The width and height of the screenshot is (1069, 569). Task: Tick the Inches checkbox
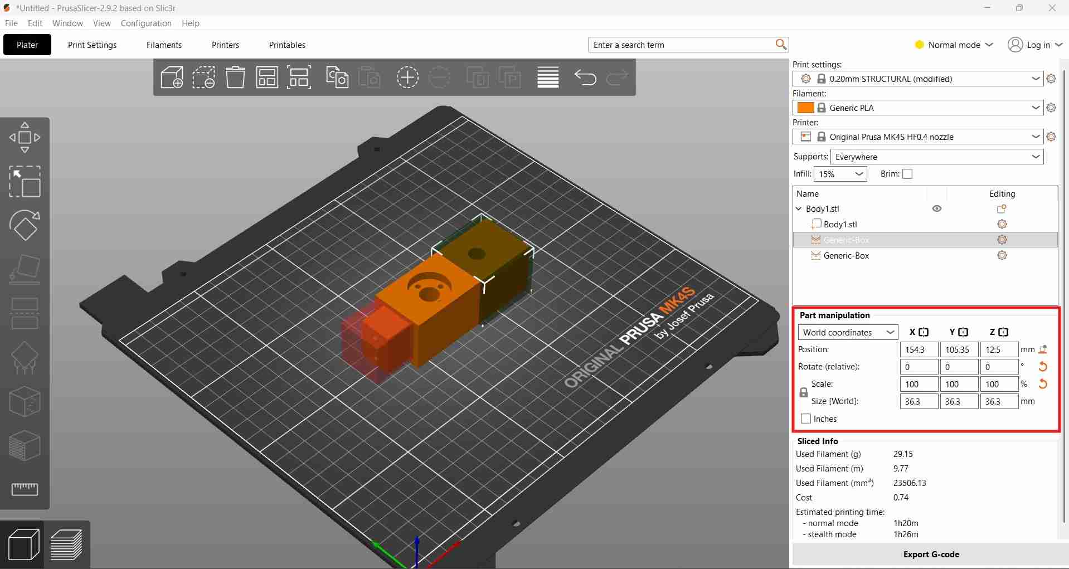pos(806,419)
